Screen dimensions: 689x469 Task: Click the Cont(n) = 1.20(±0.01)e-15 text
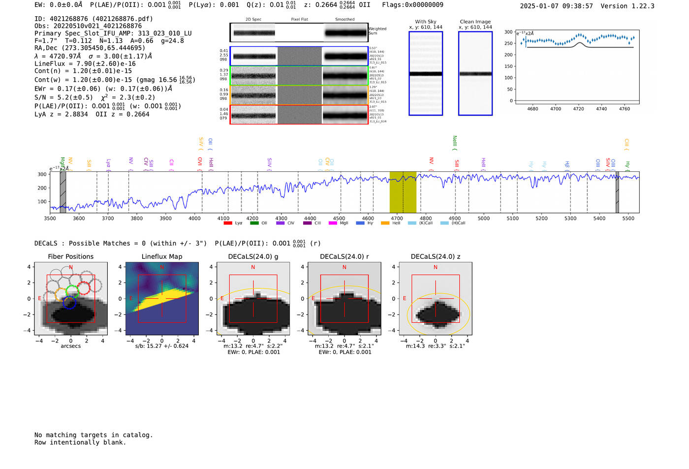83,71
